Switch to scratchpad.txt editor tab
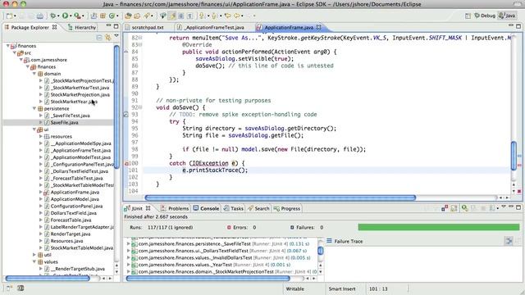The width and height of the screenshot is (525, 295). point(148,27)
